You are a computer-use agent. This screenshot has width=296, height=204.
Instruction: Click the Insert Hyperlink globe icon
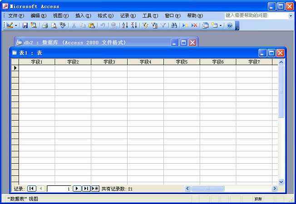pyautogui.click(x=113, y=25)
